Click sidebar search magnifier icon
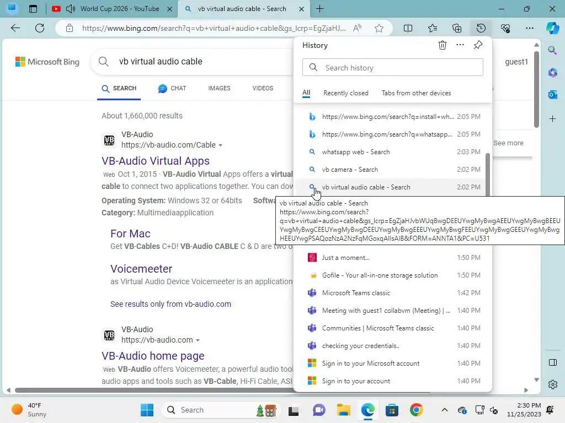Viewport: 565px width, 423px height. (552, 51)
